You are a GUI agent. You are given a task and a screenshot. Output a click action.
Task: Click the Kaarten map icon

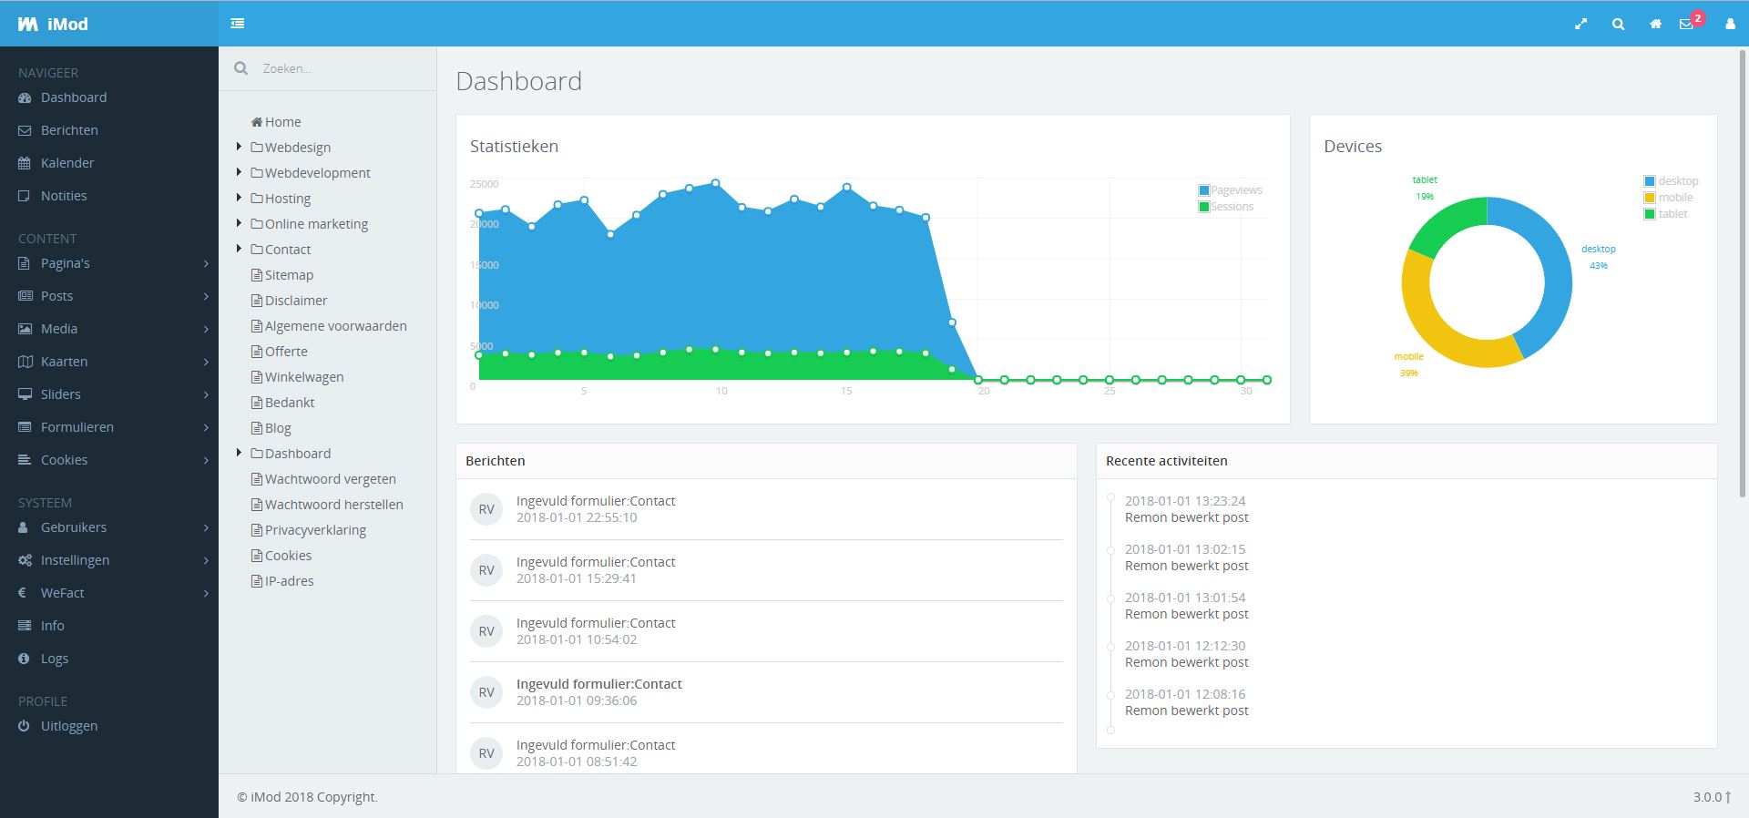(25, 362)
